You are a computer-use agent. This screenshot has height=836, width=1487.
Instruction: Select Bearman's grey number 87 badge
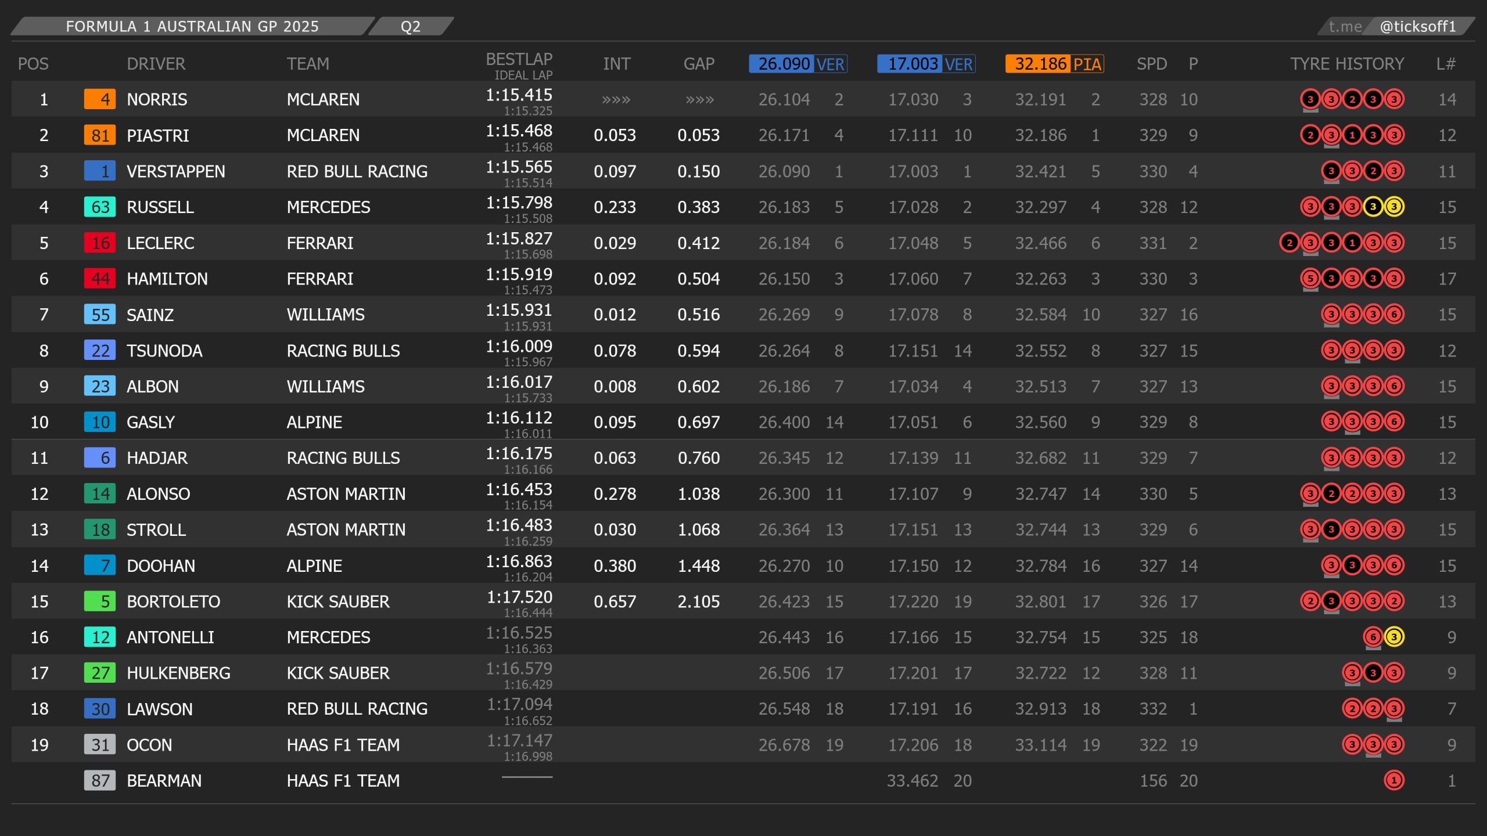100,780
